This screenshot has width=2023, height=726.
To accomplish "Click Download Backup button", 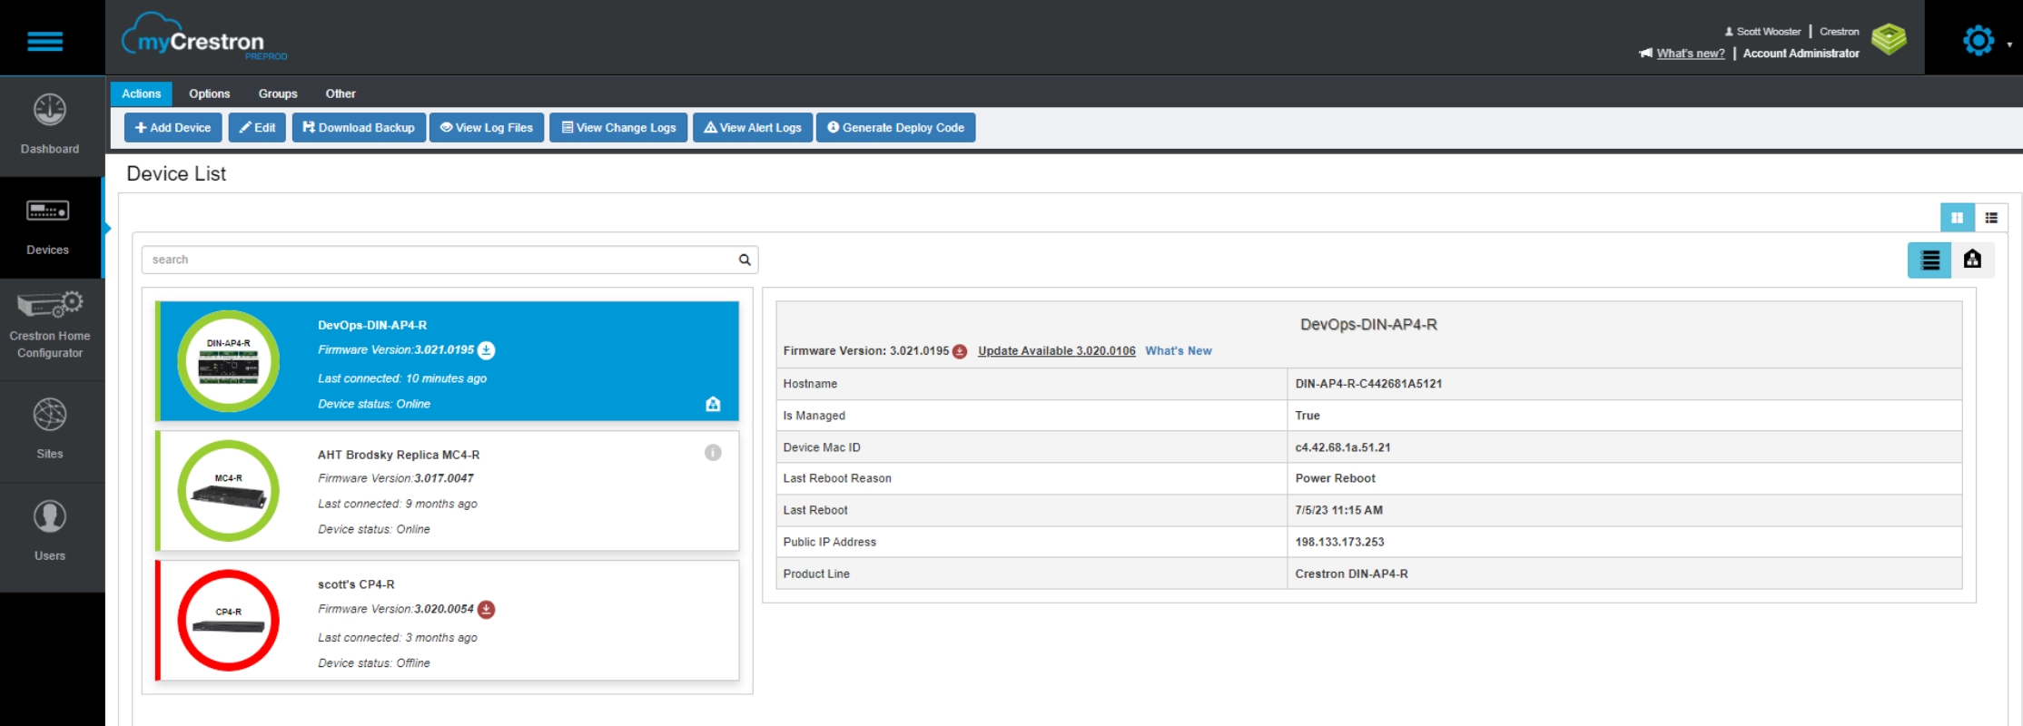I will tap(359, 128).
